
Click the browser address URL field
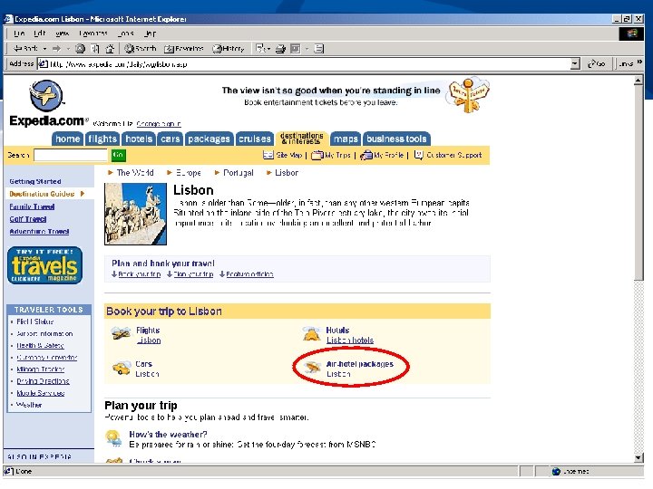click(303, 64)
